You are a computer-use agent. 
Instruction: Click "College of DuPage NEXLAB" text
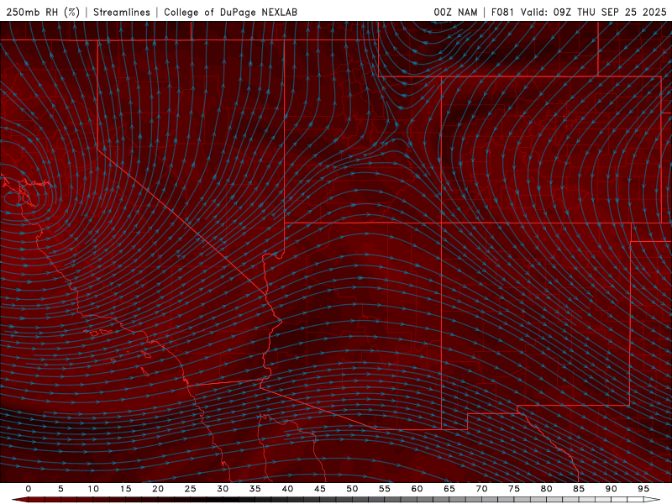pyautogui.click(x=230, y=12)
